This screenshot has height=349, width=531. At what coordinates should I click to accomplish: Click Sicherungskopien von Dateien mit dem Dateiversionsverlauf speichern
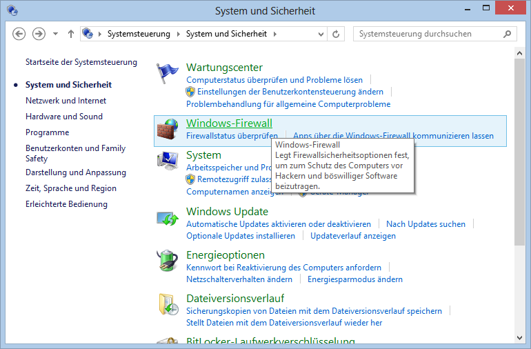pyautogui.click(x=314, y=311)
